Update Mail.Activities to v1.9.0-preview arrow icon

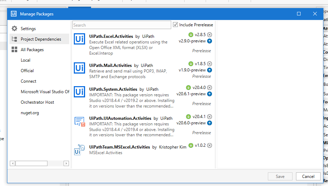tap(210, 70)
